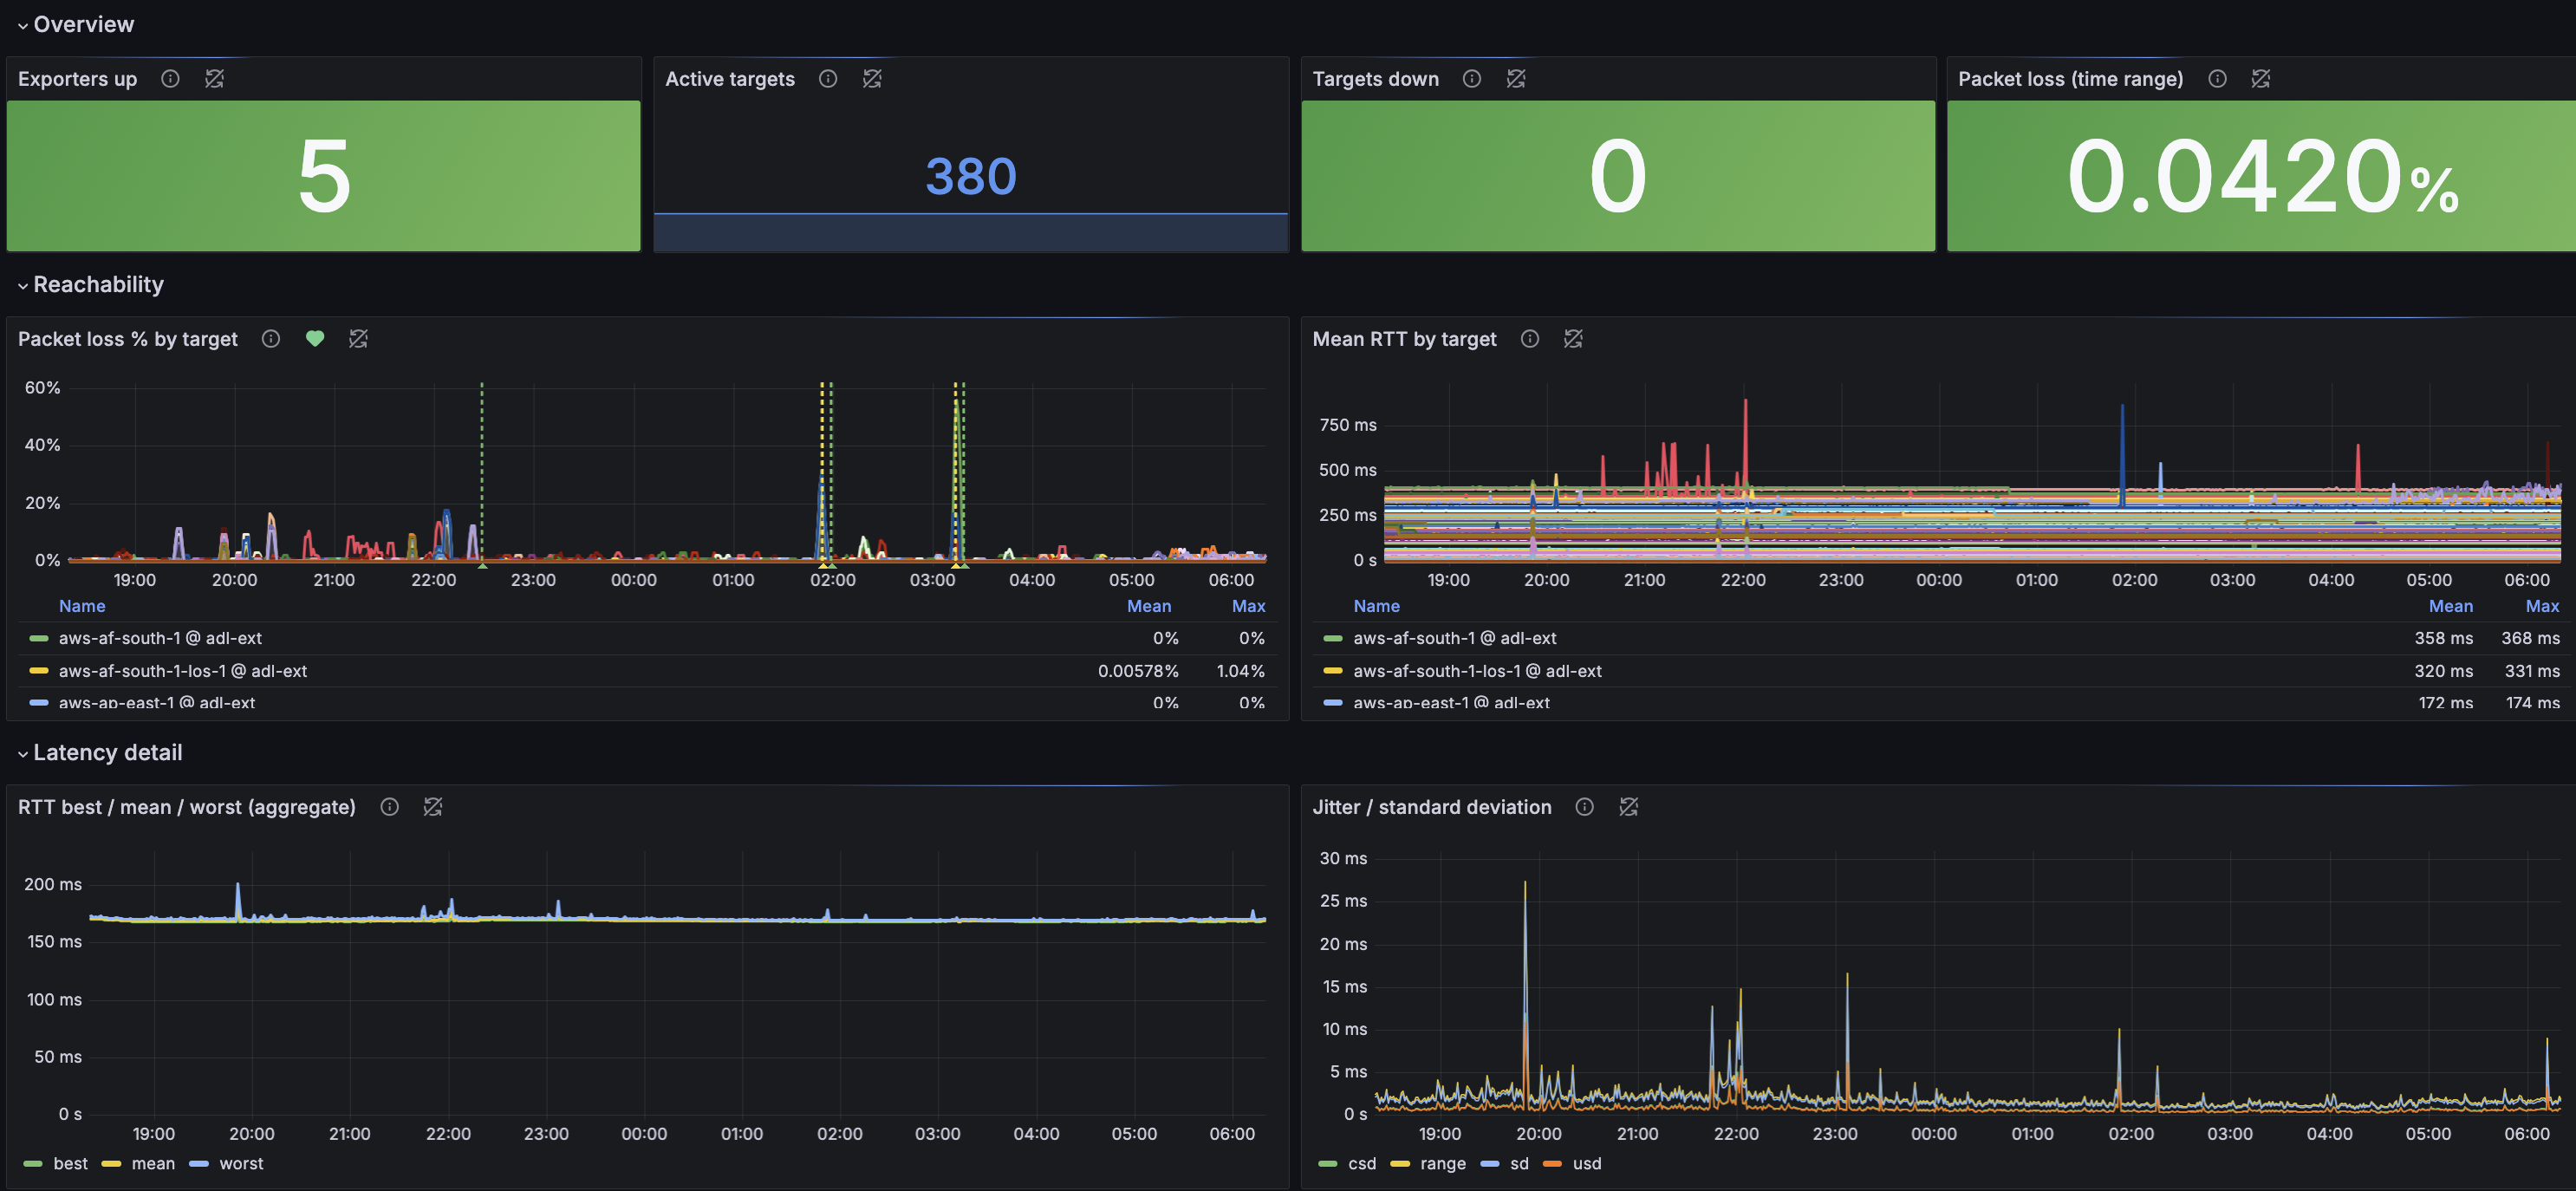The width and height of the screenshot is (2576, 1191).
Task: Show info for Active targets panel
Action: coord(828,79)
